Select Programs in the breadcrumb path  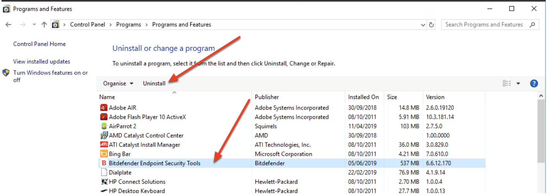point(129,25)
